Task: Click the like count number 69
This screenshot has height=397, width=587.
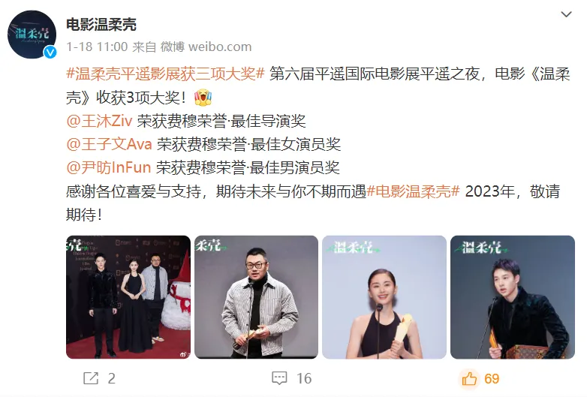Action: point(492,379)
